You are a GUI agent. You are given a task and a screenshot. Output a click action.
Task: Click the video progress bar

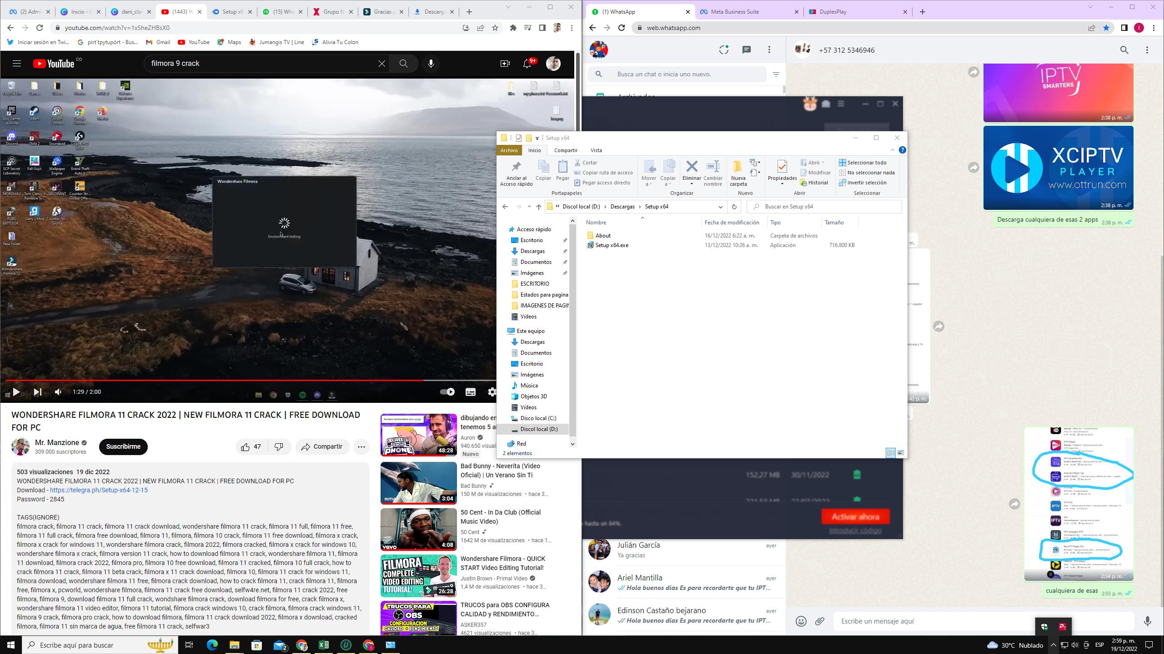227,380
